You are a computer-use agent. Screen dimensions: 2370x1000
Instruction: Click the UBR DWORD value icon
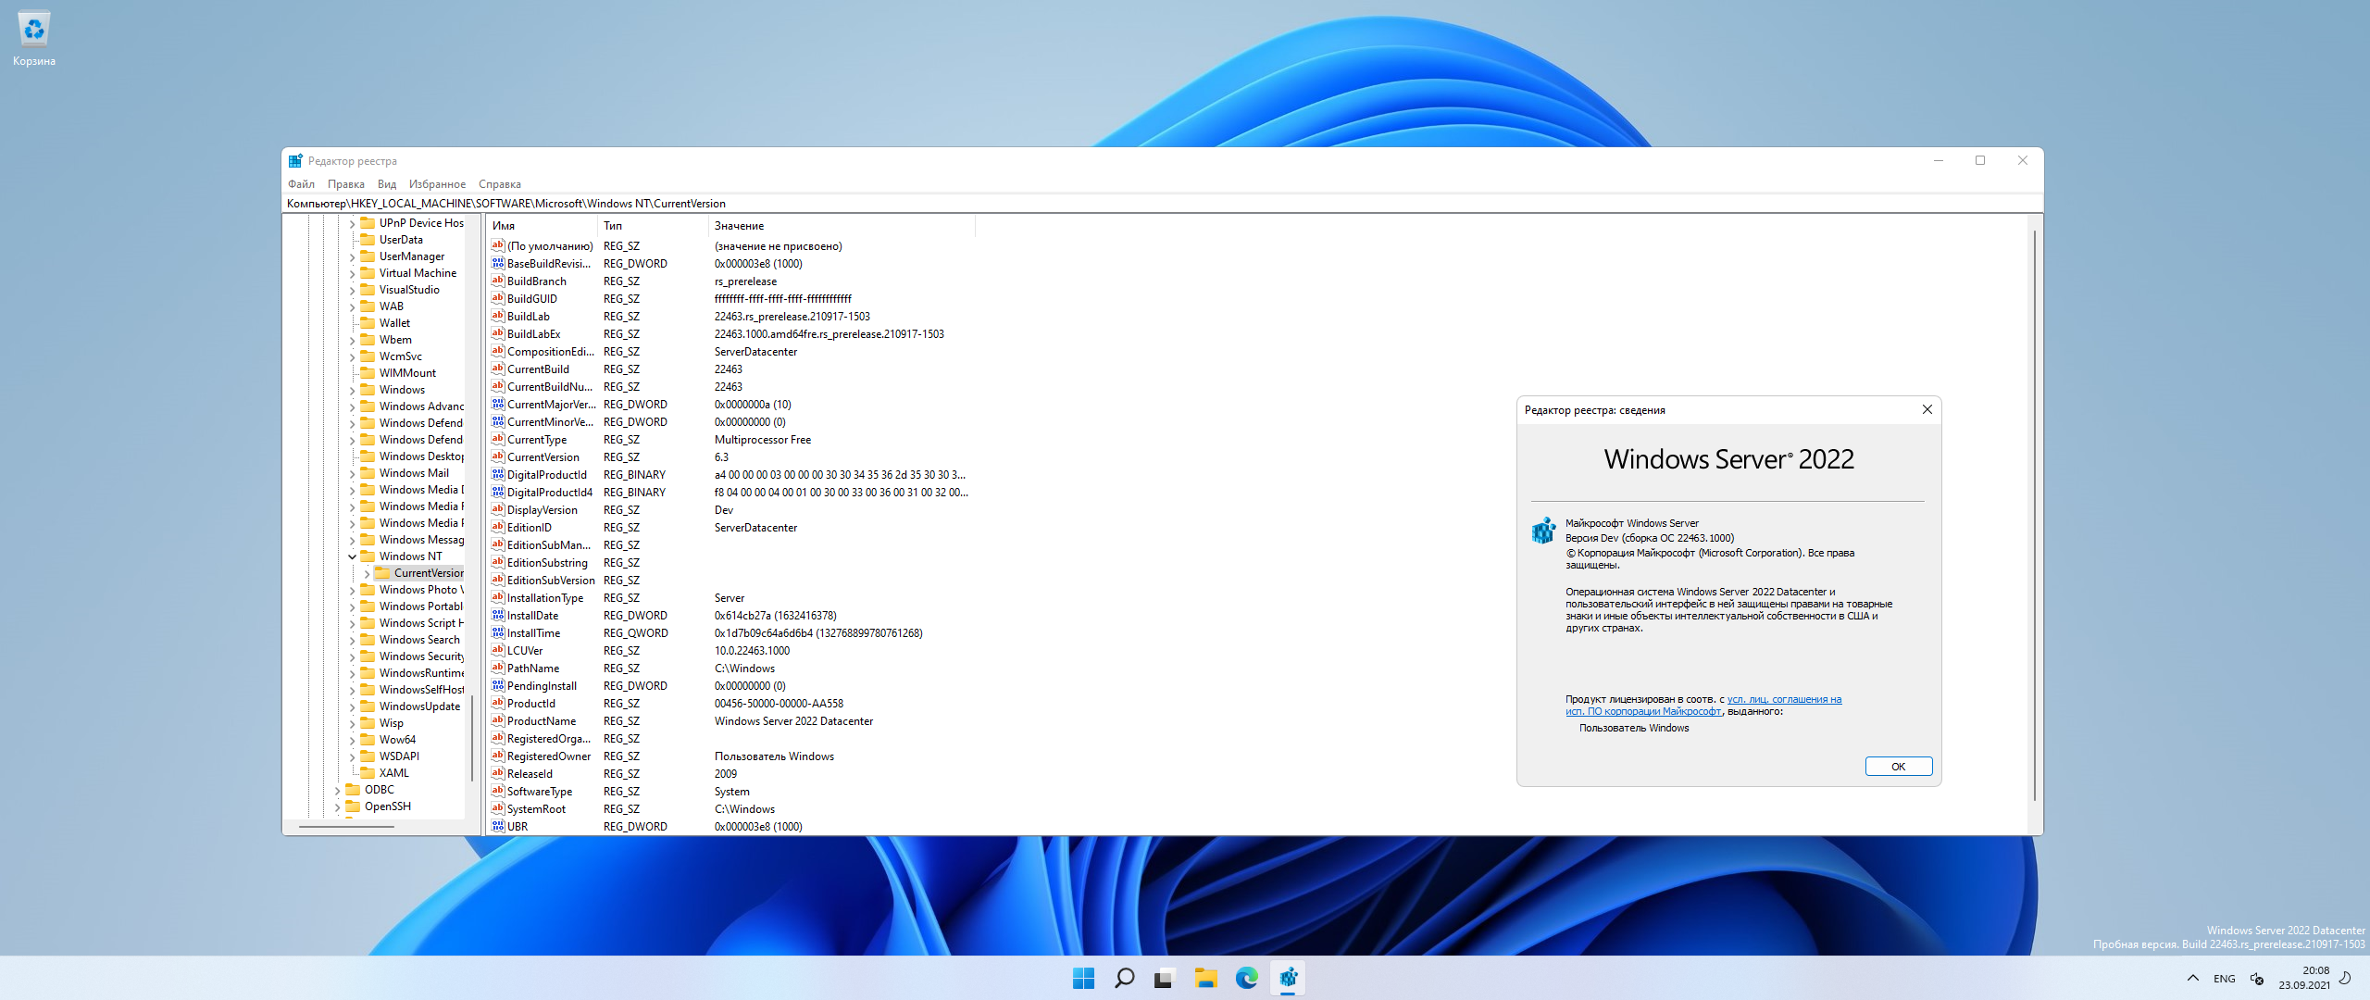498,827
